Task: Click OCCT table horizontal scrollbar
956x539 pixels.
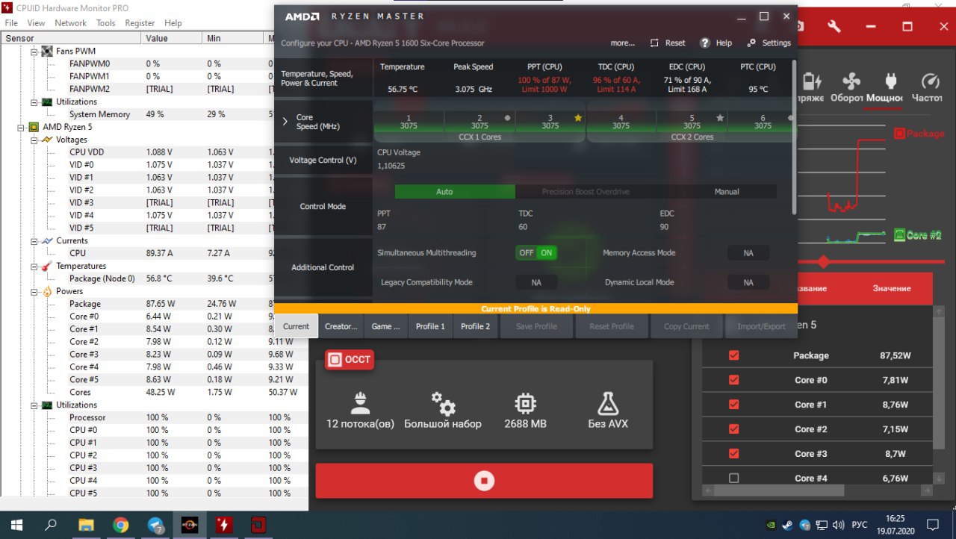Action: pyautogui.click(x=779, y=490)
